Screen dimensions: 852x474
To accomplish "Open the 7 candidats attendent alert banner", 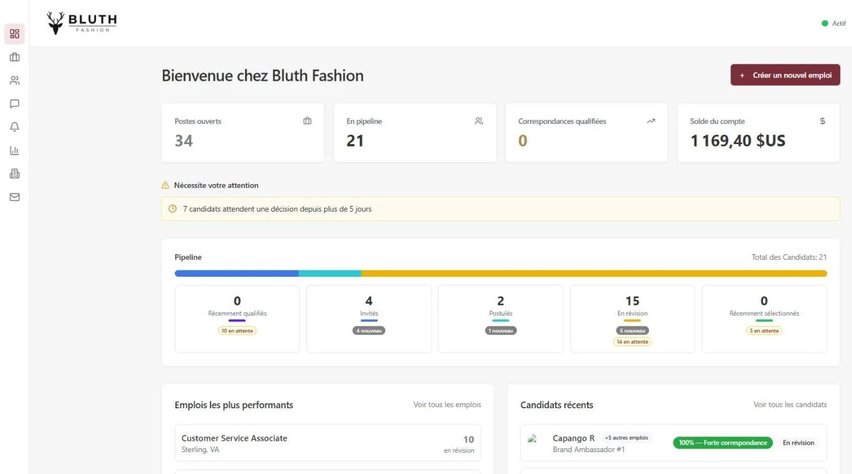I will coord(501,209).
